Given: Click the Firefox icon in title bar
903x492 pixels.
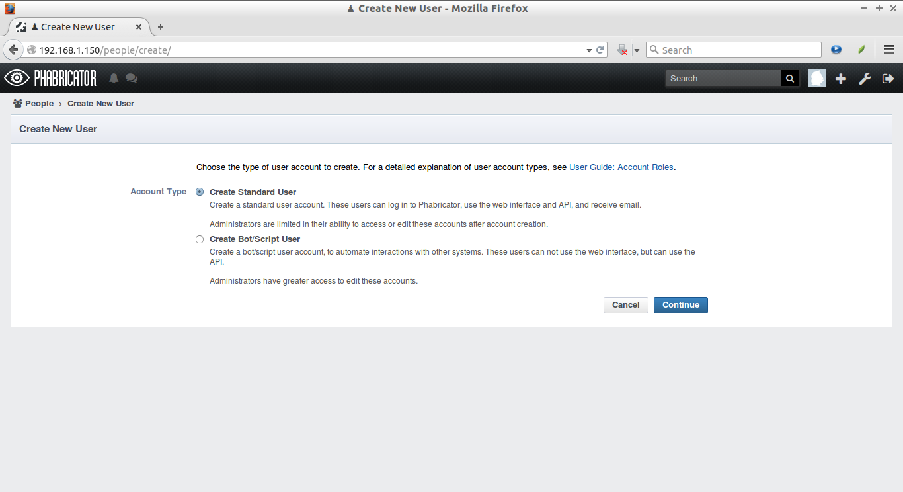Looking at the screenshot, I should point(9,8).
